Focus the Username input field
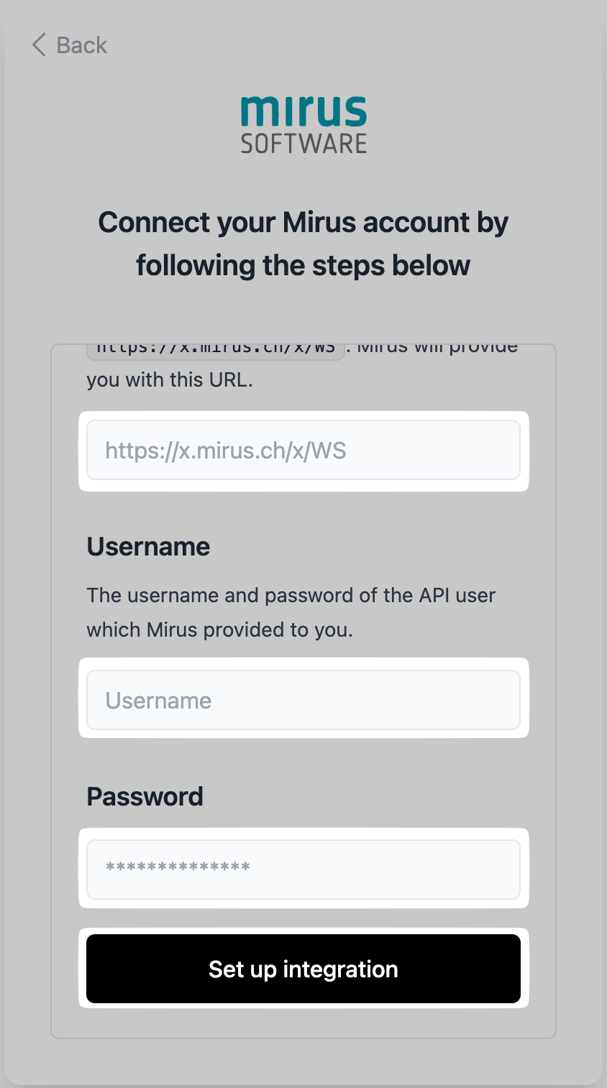The width and height of the screenshot is (607, 1088). click(x=303, y=700)
